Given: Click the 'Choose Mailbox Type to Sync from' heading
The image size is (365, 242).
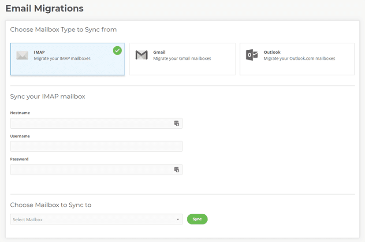Looking at the screenshot, I should click(63, 30).
